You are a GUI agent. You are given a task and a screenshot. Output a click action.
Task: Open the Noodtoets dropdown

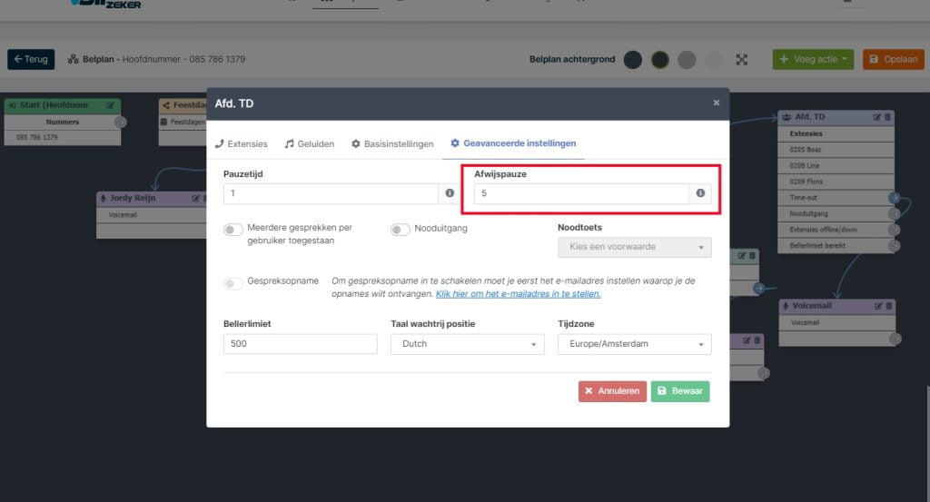pyautogui.click(x=635, y=247)
